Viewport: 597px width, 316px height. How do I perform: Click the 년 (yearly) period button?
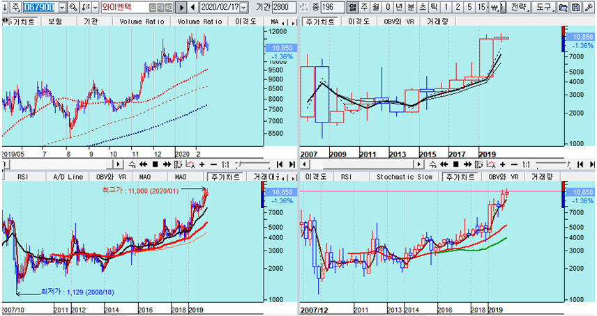coord(398,7)
